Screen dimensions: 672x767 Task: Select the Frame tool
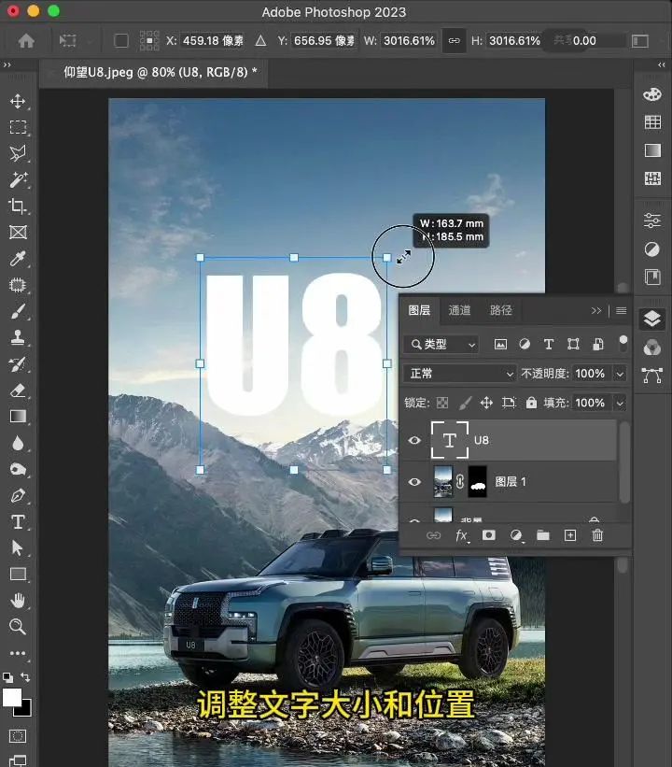18,232
